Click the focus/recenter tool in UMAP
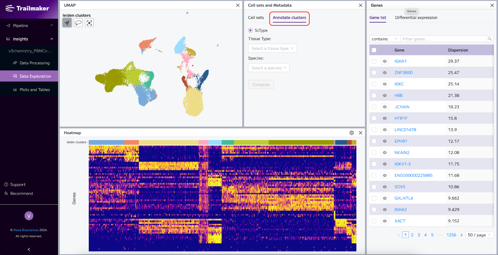This screenshot has height=255, width=498. (x=89, y=23)
